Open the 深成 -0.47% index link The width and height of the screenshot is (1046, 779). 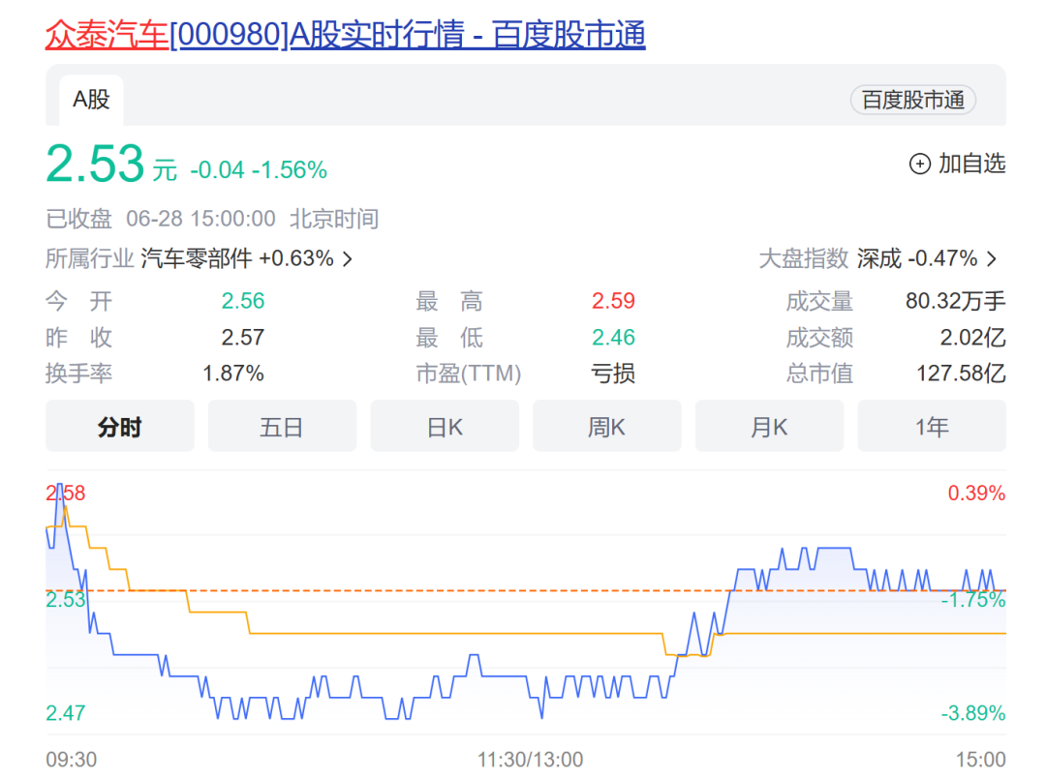(x=917, y=258)
